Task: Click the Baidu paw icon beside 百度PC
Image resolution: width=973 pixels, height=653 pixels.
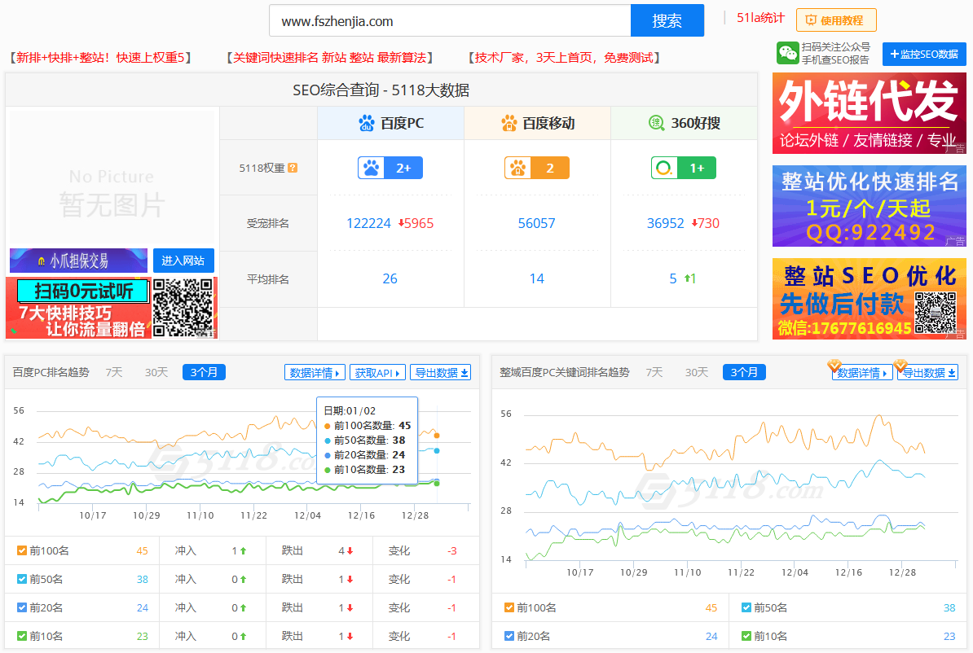Action: [367, 124]
